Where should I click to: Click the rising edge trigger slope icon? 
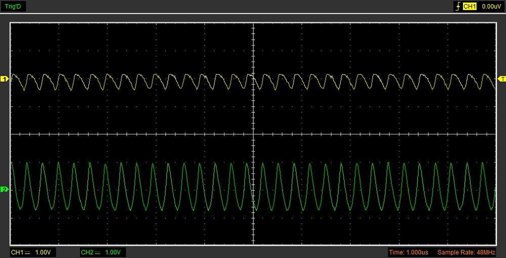[458, 6]
